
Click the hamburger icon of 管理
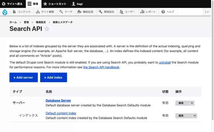(x=30, y=4)
